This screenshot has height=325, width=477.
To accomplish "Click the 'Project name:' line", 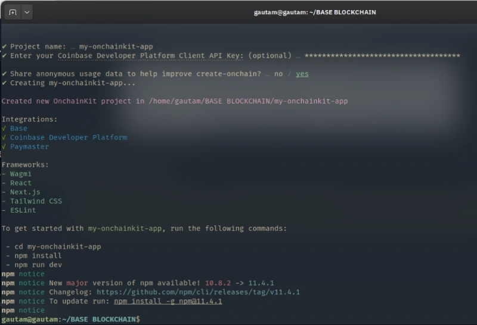I will coord(78,46).
